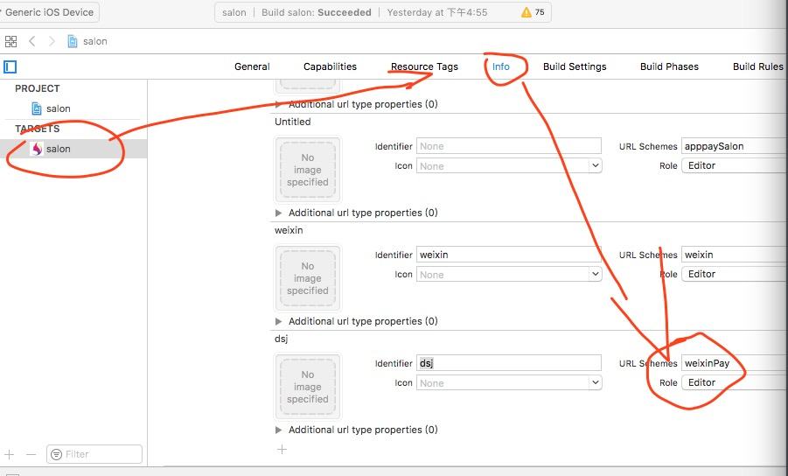
Task: Switch to the General tab
Action: pyautogui.click(x=252, y=66)
